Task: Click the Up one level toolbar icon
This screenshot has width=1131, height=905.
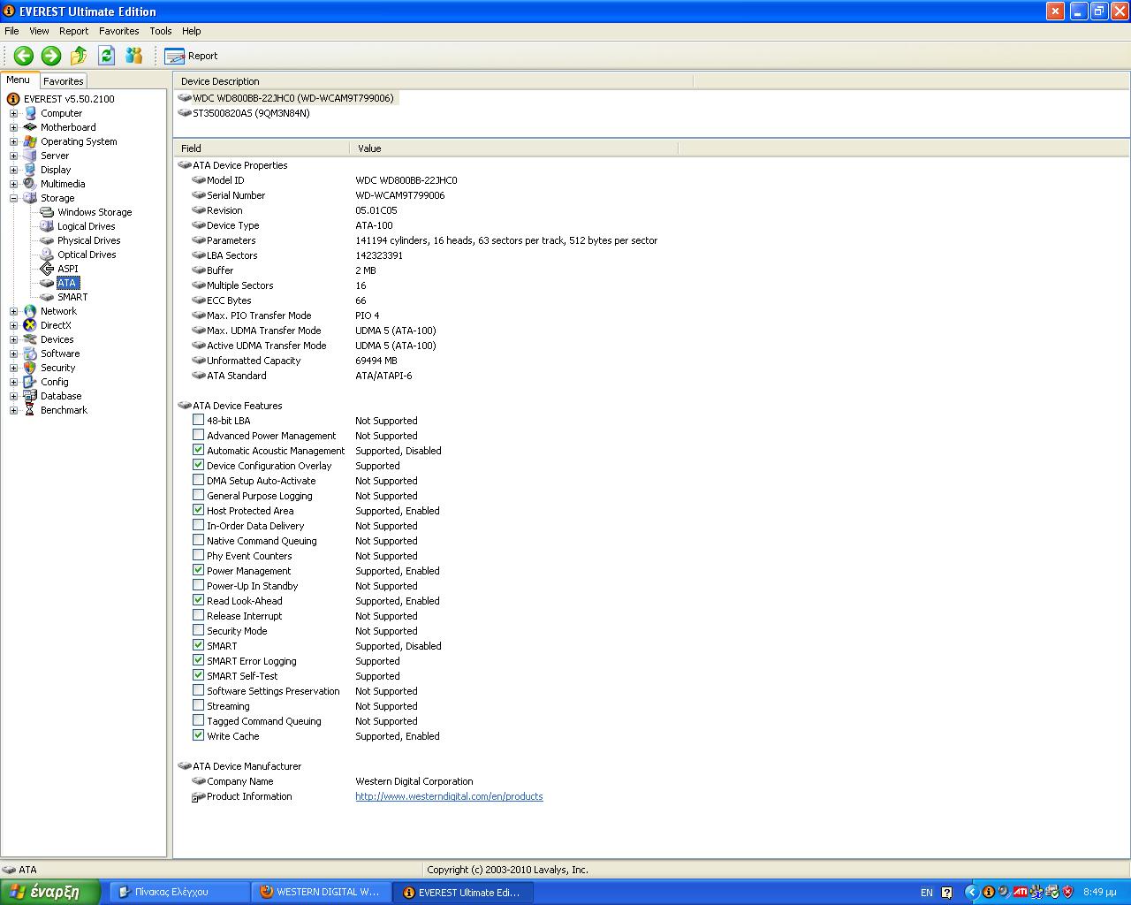Action: (x=79, y=56)
